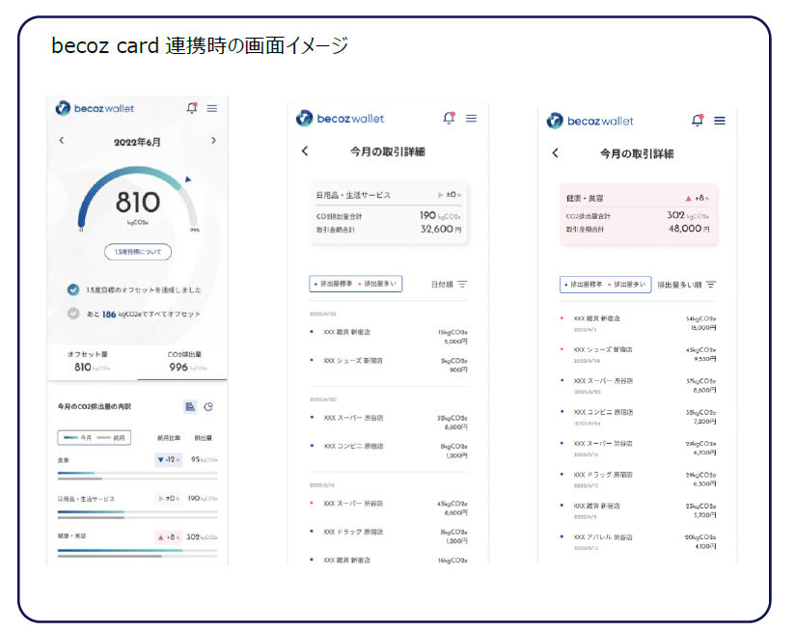Toggle emission level filter in the middle screen
Viewport: 795px width, 631px height.
[355, 284]
